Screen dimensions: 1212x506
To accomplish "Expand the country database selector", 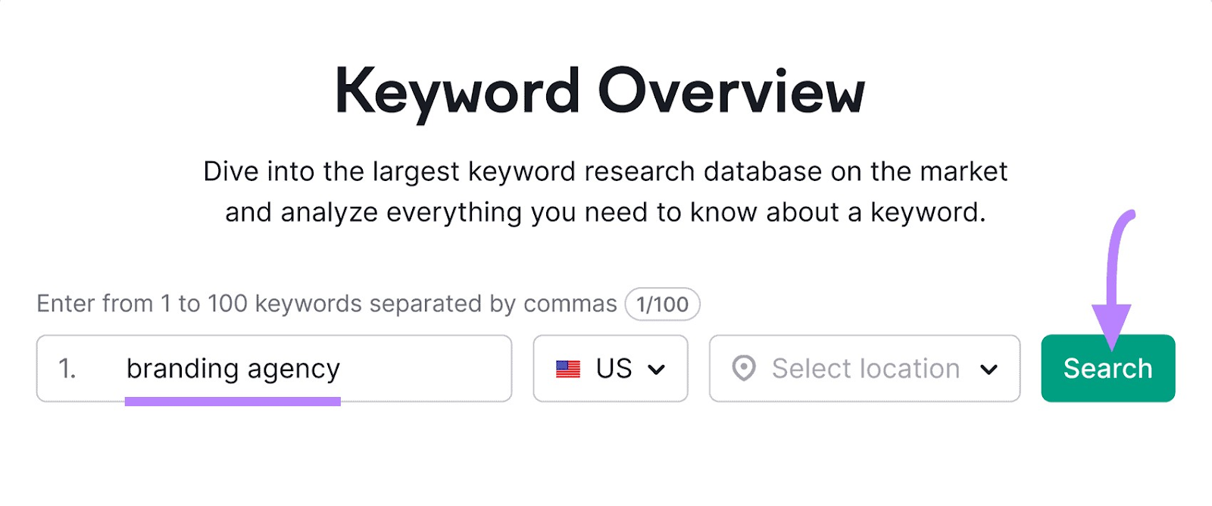I will [x=611, y=368].
